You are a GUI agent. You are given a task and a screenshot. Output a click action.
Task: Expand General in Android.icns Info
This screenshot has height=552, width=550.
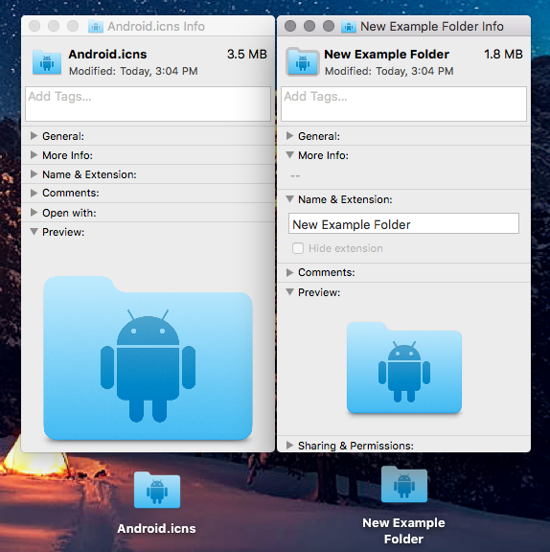tap(34, 136)
